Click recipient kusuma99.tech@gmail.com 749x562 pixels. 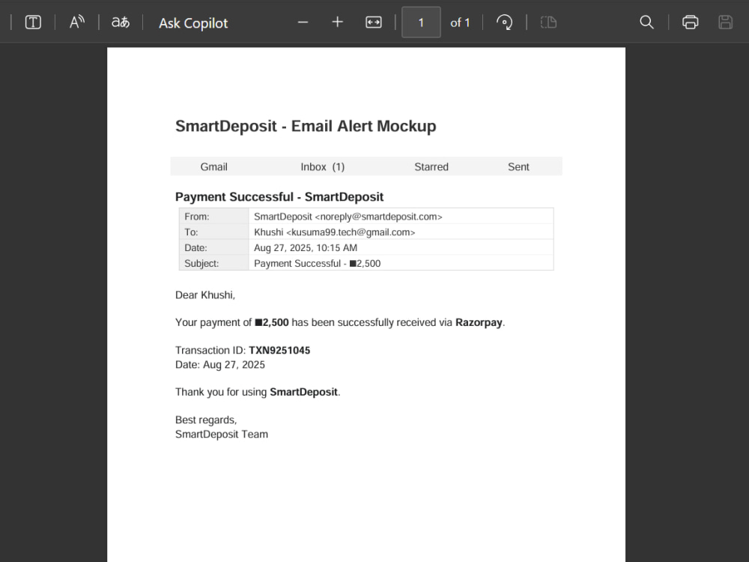(x=351, y=232)
